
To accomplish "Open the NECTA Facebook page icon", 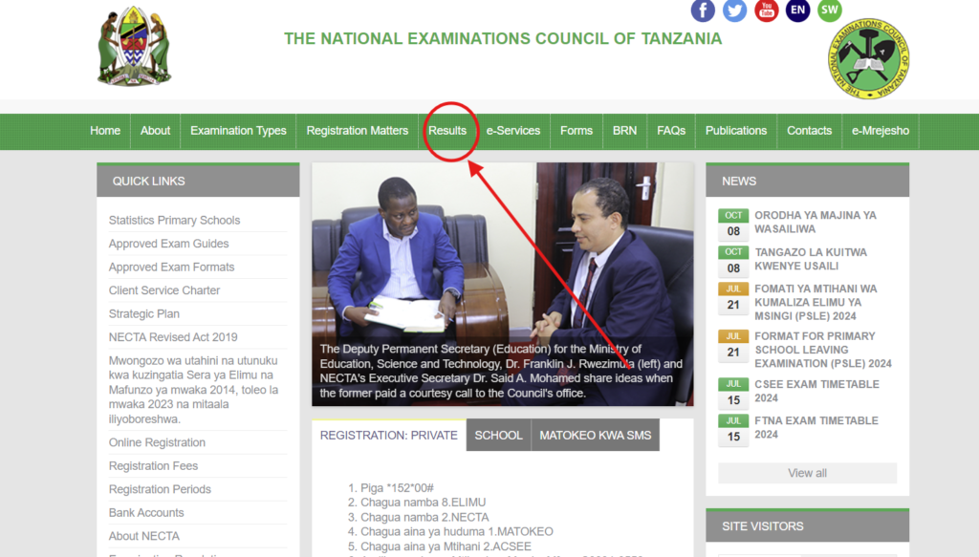I will point(703,10).
